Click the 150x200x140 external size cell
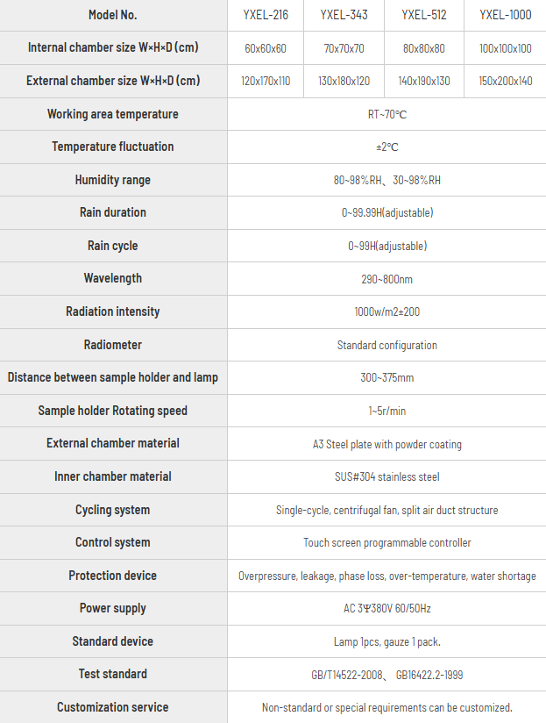The image size is (546, 723). [505, 81]
